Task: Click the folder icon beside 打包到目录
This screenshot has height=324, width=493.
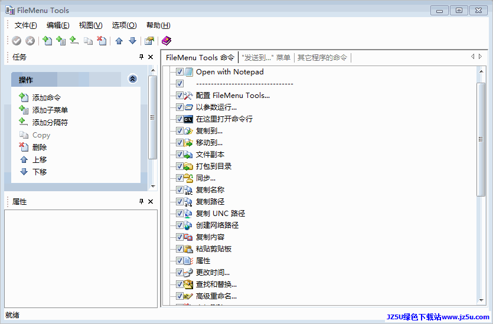Action: [188, 166]
